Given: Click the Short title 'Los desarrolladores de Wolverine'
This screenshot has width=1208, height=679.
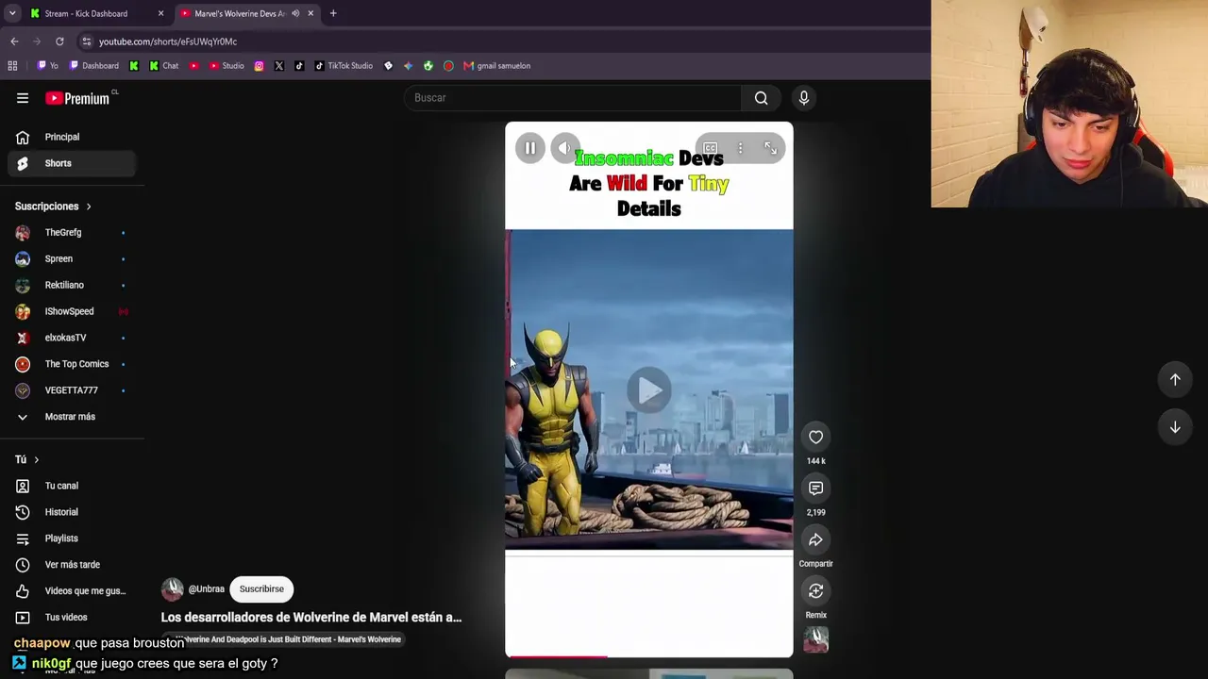Looking at the screenshot, I should (310, 618).
